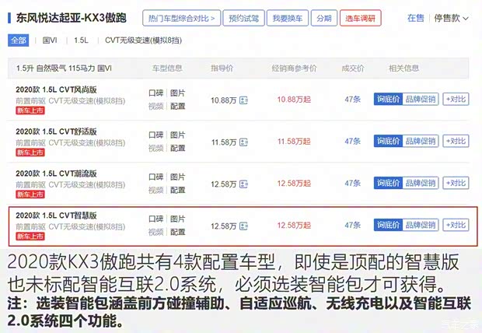Viewport: 482px width, 333px height.
Task: Open 品牌促销 for CVT风尚版
Action: coord(421,99)
